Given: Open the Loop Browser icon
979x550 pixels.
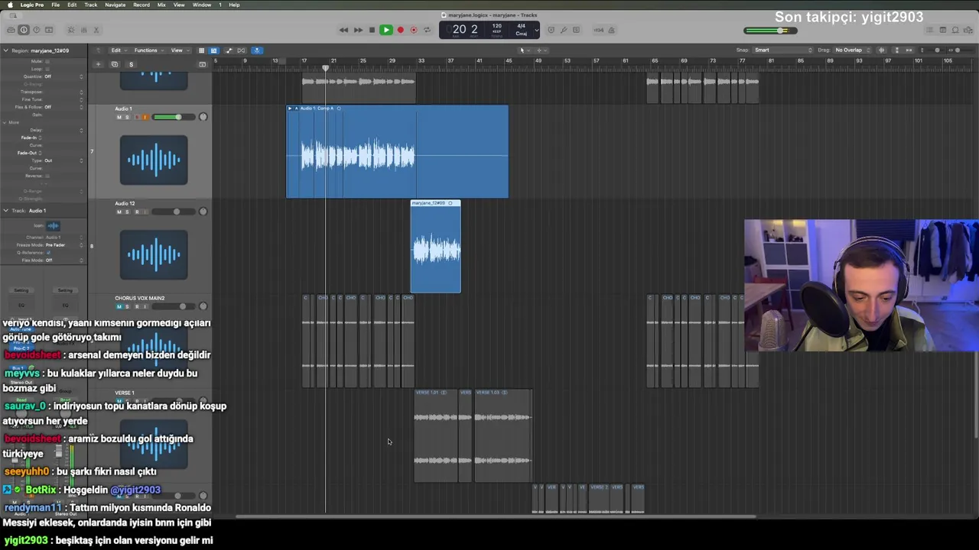Looking at the screenshot, I should [x=956, y=30].
